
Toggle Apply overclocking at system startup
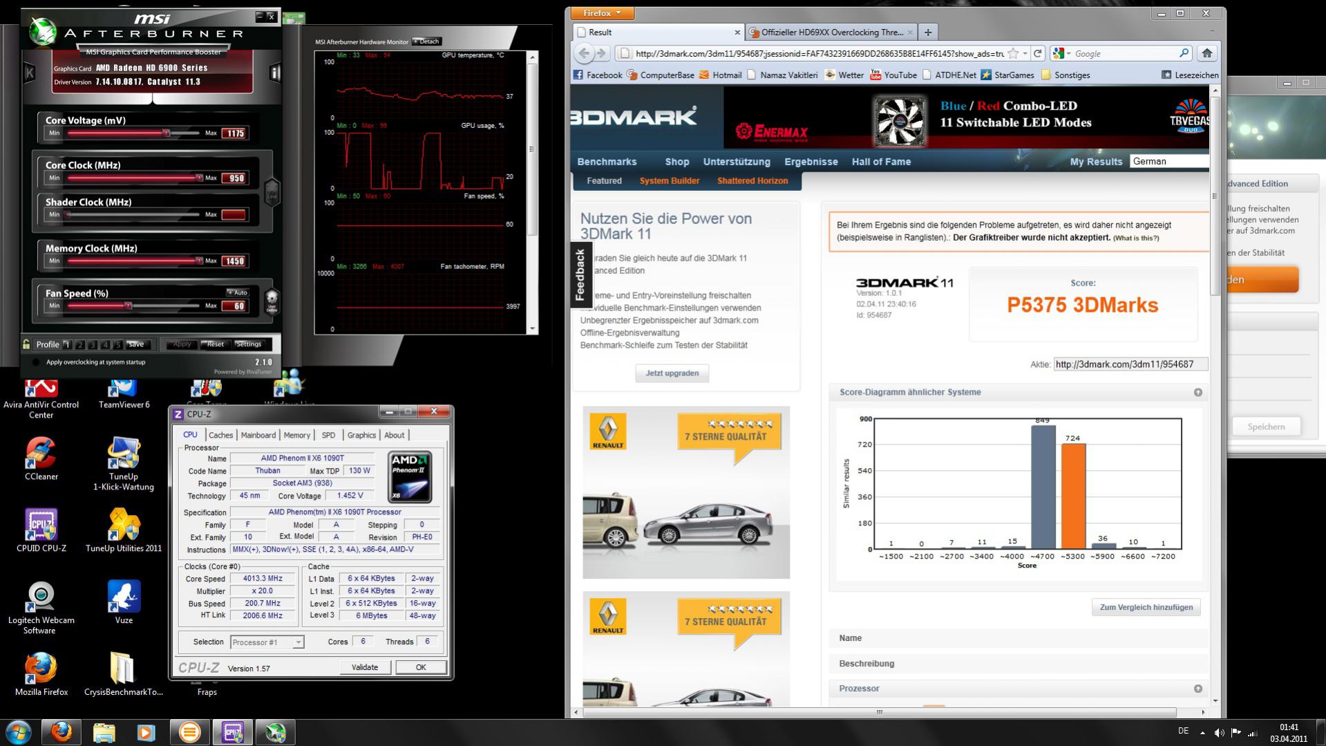click(36, 362)
